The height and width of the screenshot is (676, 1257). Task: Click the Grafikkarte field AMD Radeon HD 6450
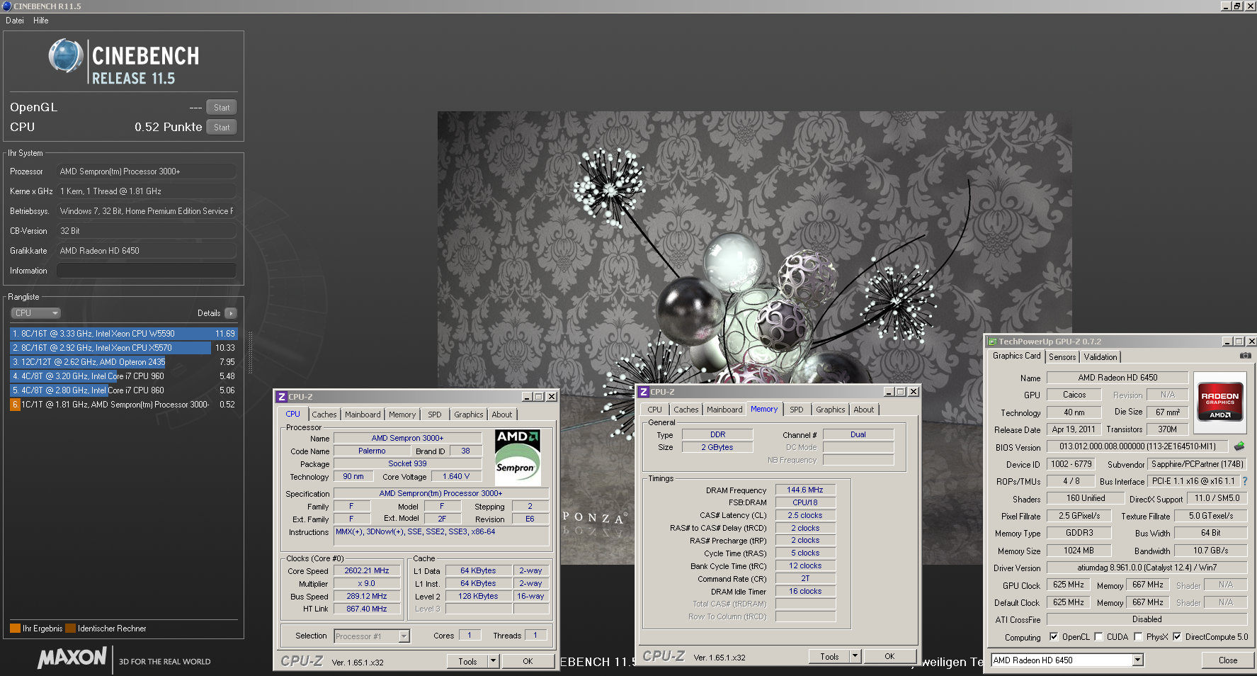coord(147,251)
